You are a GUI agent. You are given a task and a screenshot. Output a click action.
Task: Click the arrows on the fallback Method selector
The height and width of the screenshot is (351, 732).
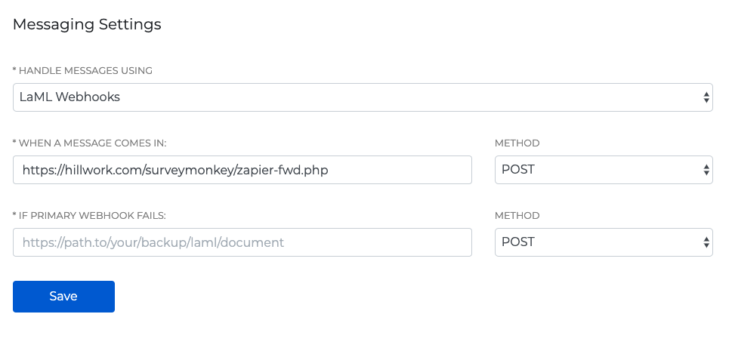tap(706, 242)
